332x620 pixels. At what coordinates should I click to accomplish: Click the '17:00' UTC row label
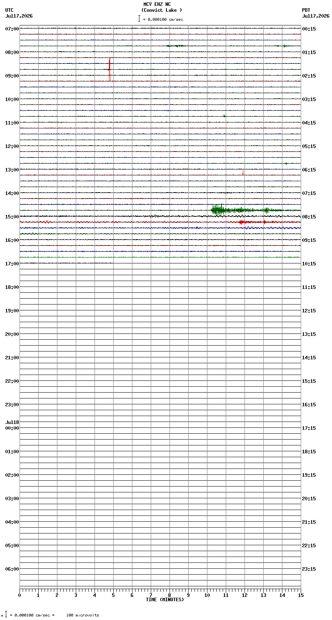point(12,264)
